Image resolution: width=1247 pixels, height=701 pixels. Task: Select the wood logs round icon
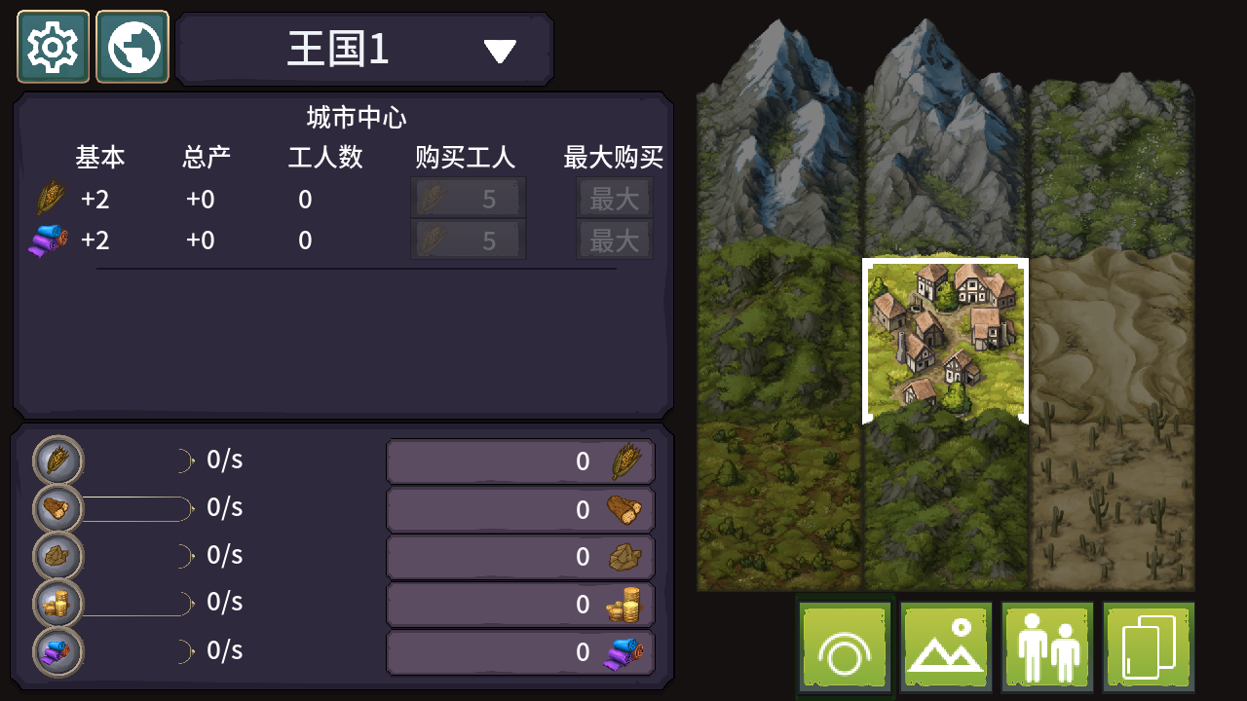[58, 508]
